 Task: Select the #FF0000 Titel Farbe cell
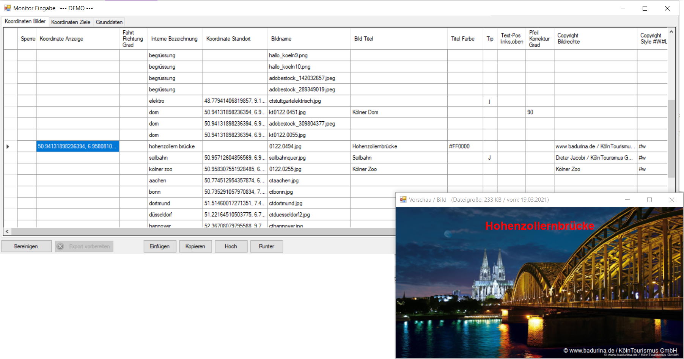pyautogui.click(x=465, y=146)
